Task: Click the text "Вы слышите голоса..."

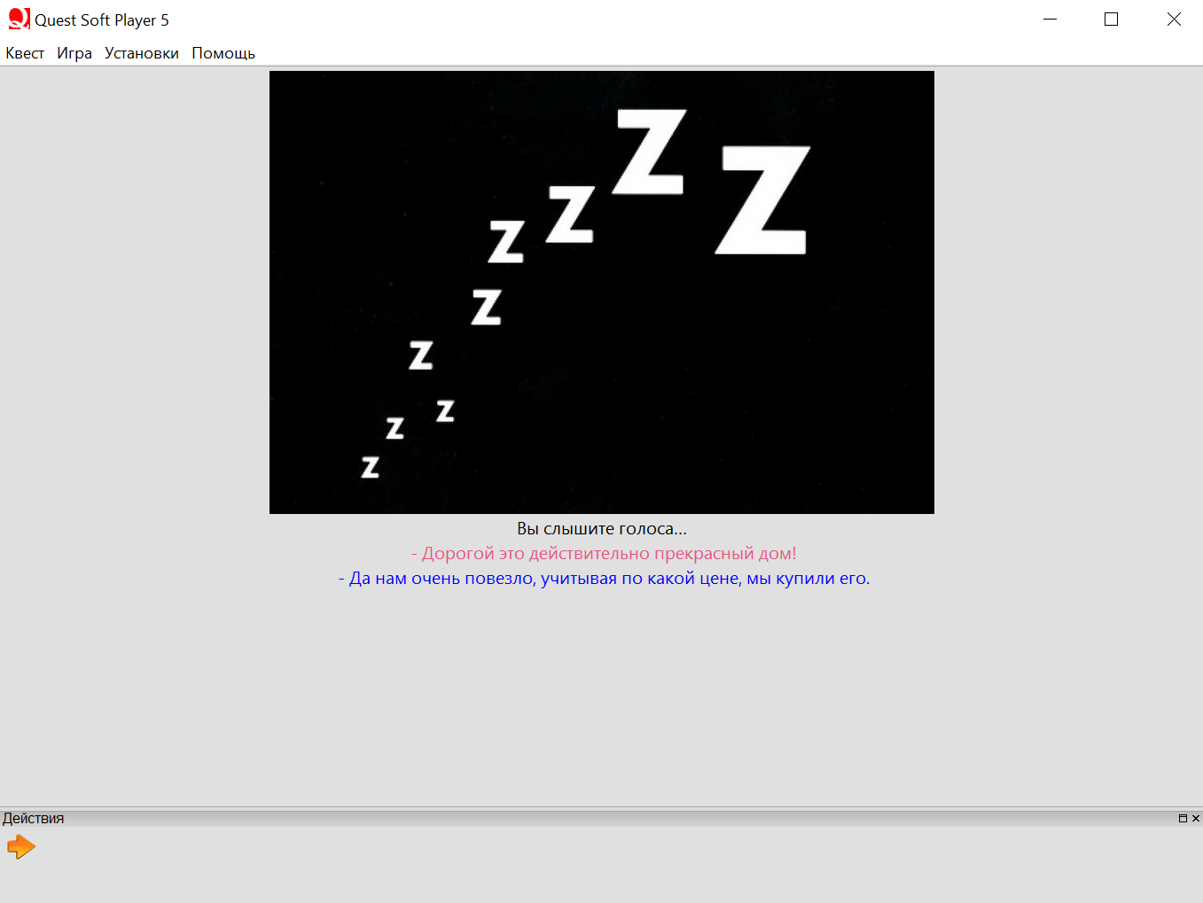Action: (602, 529)
